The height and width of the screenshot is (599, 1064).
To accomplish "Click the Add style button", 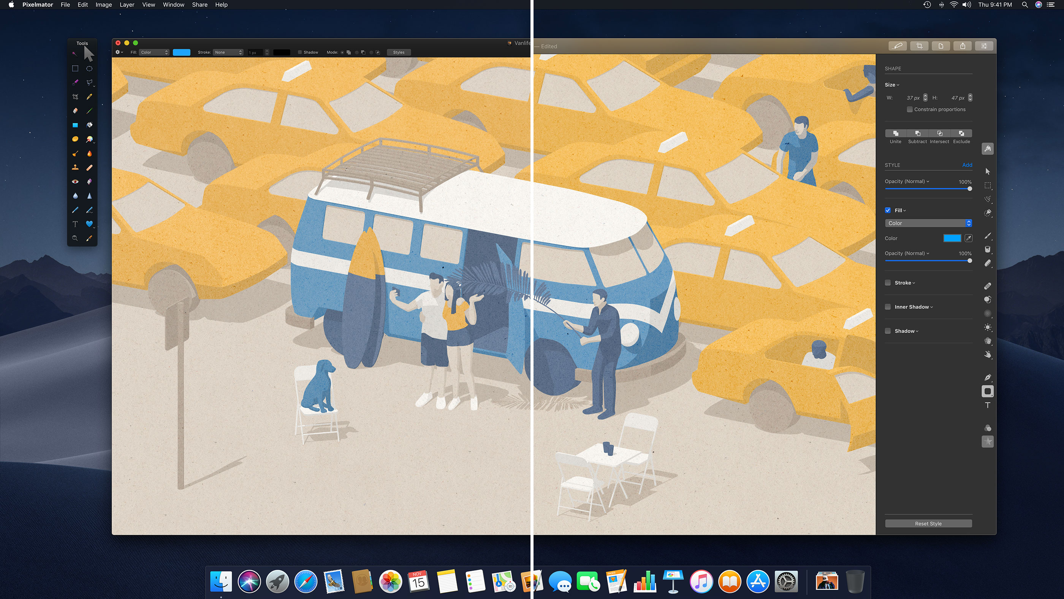I will (x=967, y=164).
